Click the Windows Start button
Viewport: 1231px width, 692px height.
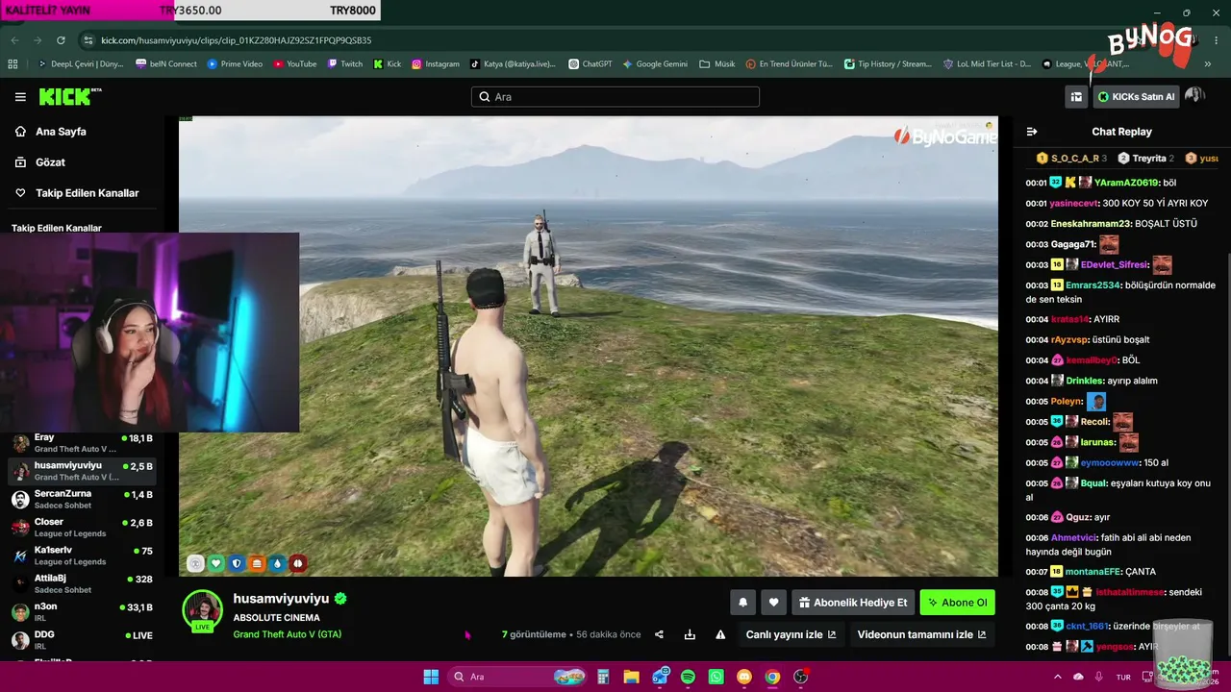(x=431, y=677)
